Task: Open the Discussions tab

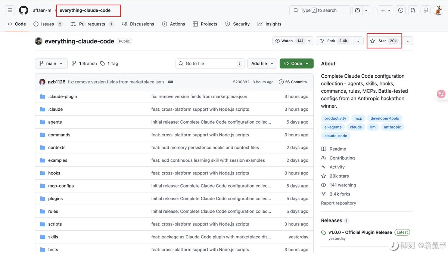Action: (138, 24)
